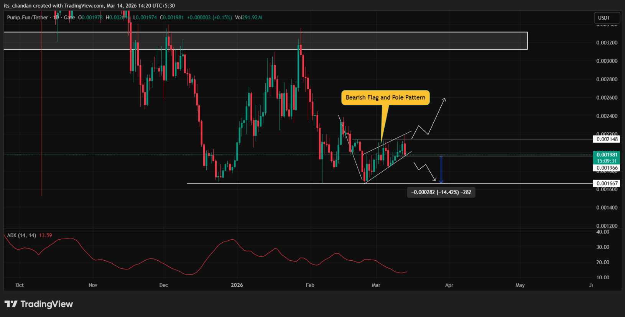Viewport: 625px width, 317px height.
Task: Click the ADX value 13.59
Action: coord(45,235)
